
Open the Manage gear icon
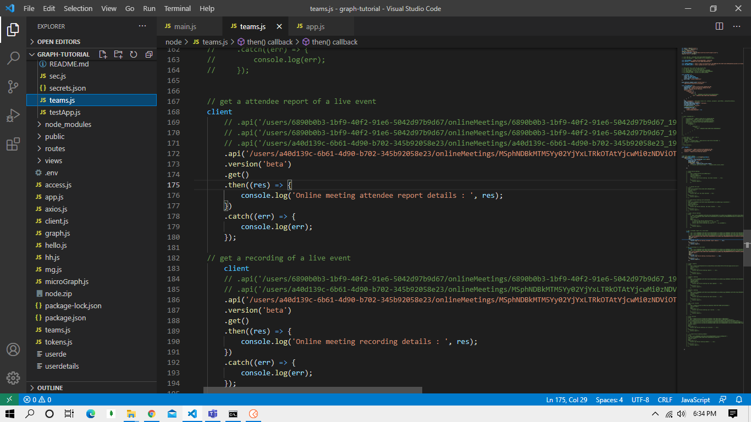point(13,378)
